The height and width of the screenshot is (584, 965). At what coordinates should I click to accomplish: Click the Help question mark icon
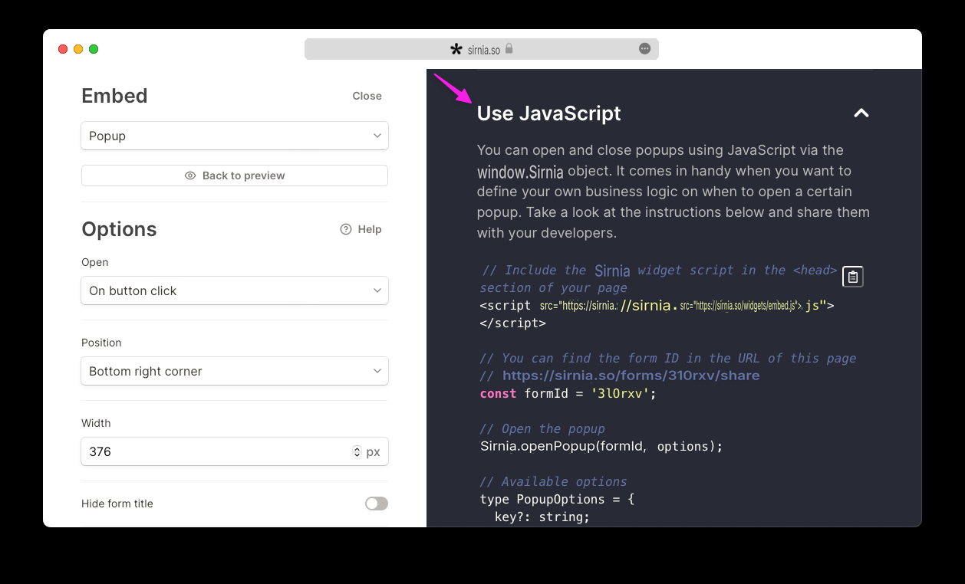coord(346,229)
